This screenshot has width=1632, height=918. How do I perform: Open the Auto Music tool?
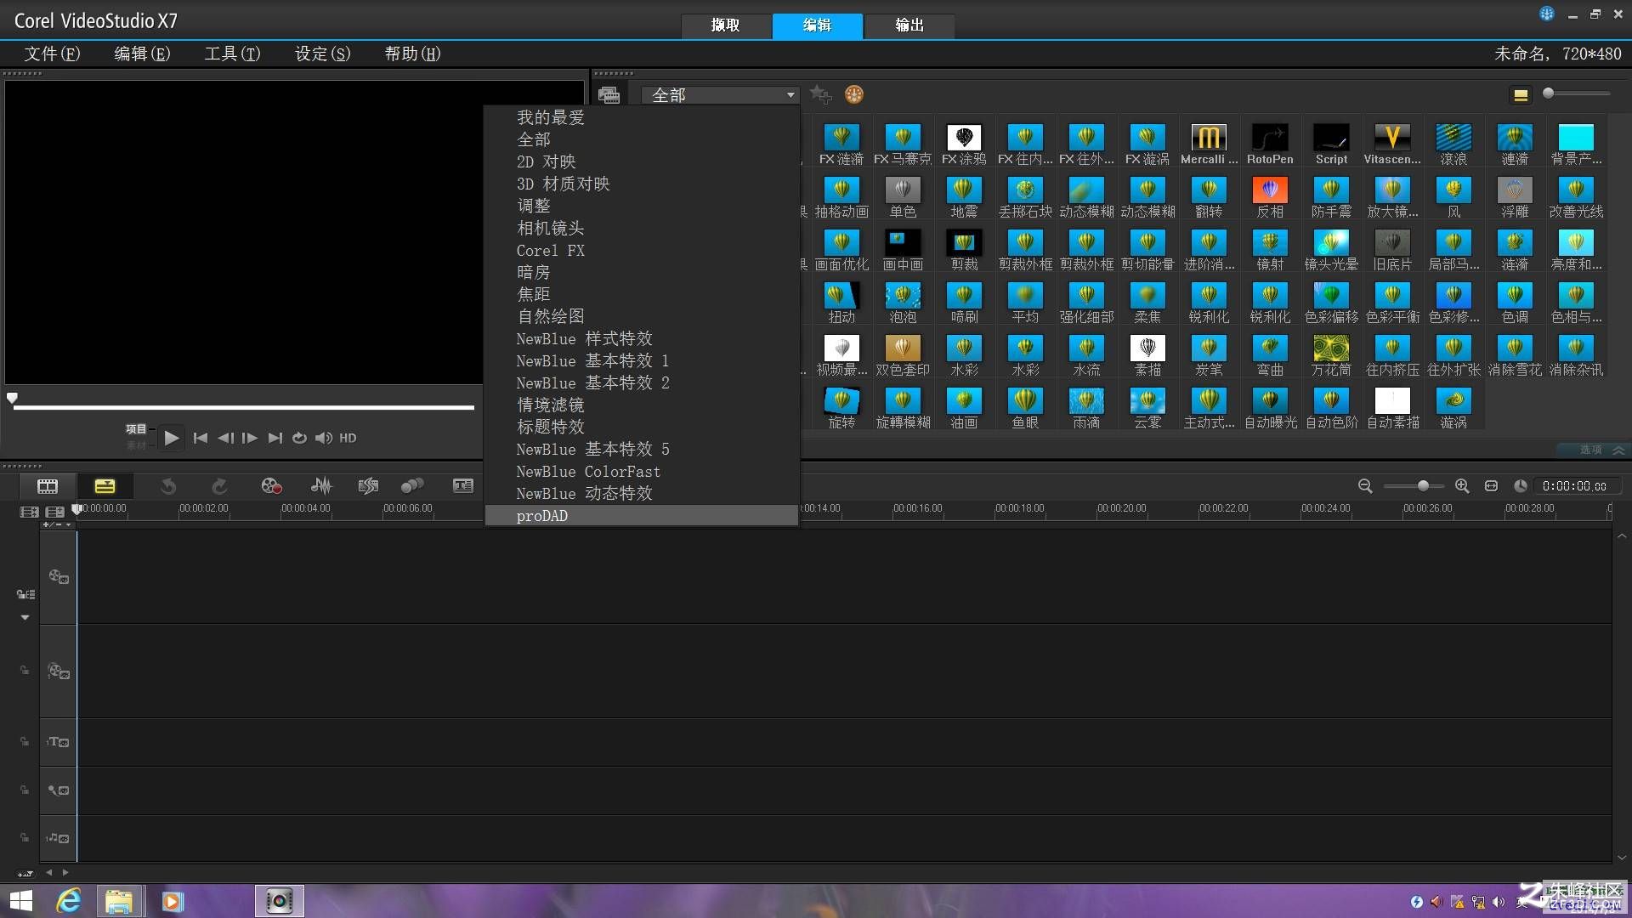368,486
